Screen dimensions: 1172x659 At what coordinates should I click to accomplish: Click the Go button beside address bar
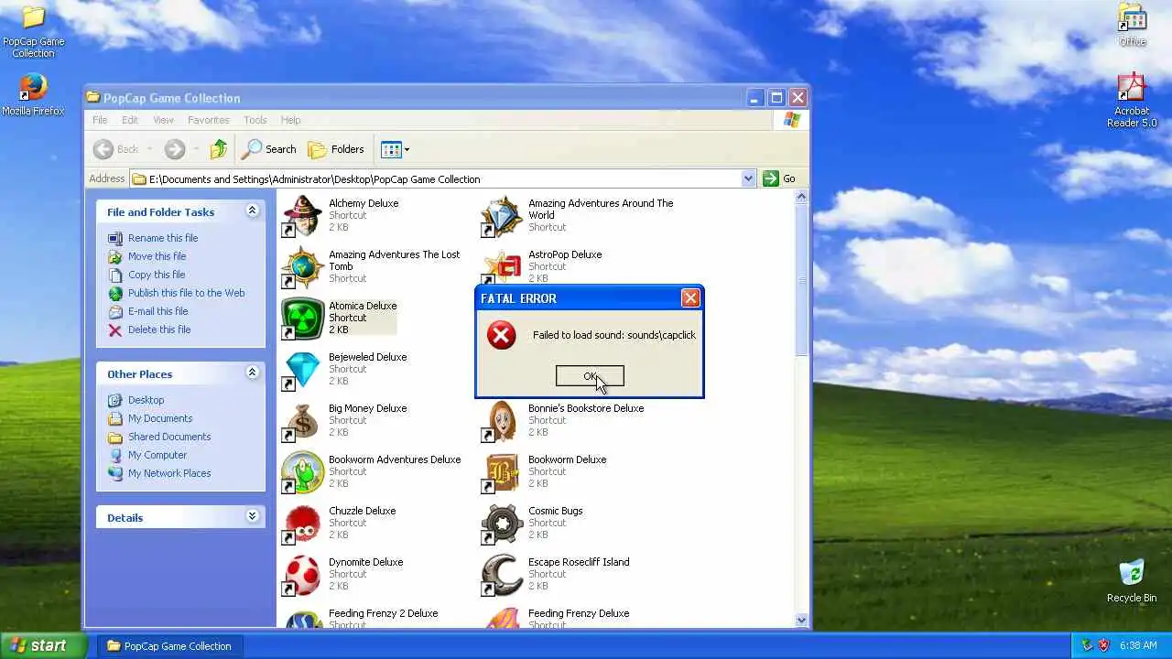point(779,178)
